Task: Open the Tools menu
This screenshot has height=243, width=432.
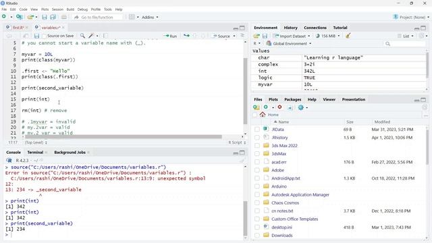Action: [x=108, y=9]
